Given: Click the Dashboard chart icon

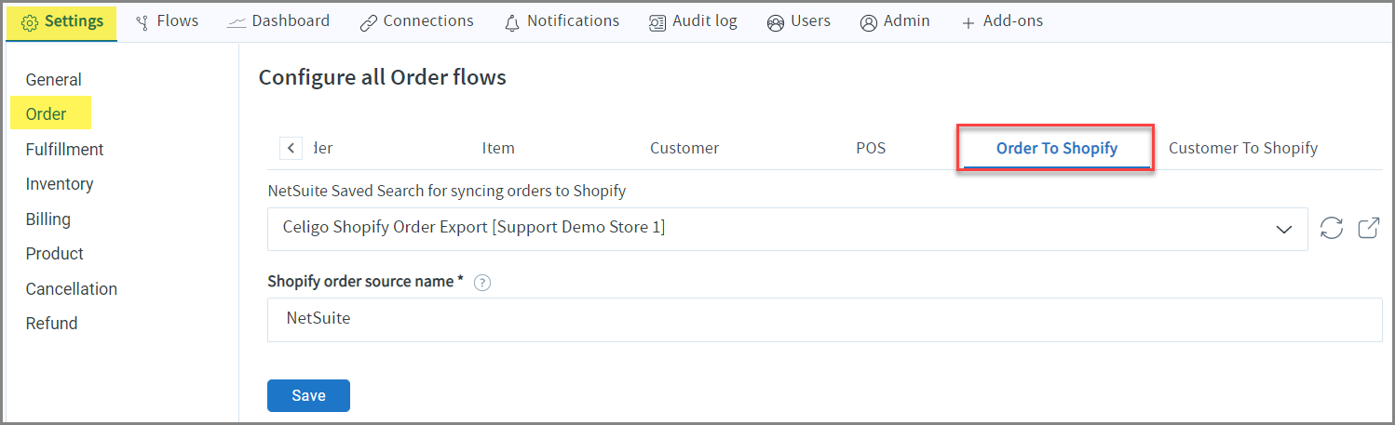Looking at the screenshot, I should pos(237,22).
